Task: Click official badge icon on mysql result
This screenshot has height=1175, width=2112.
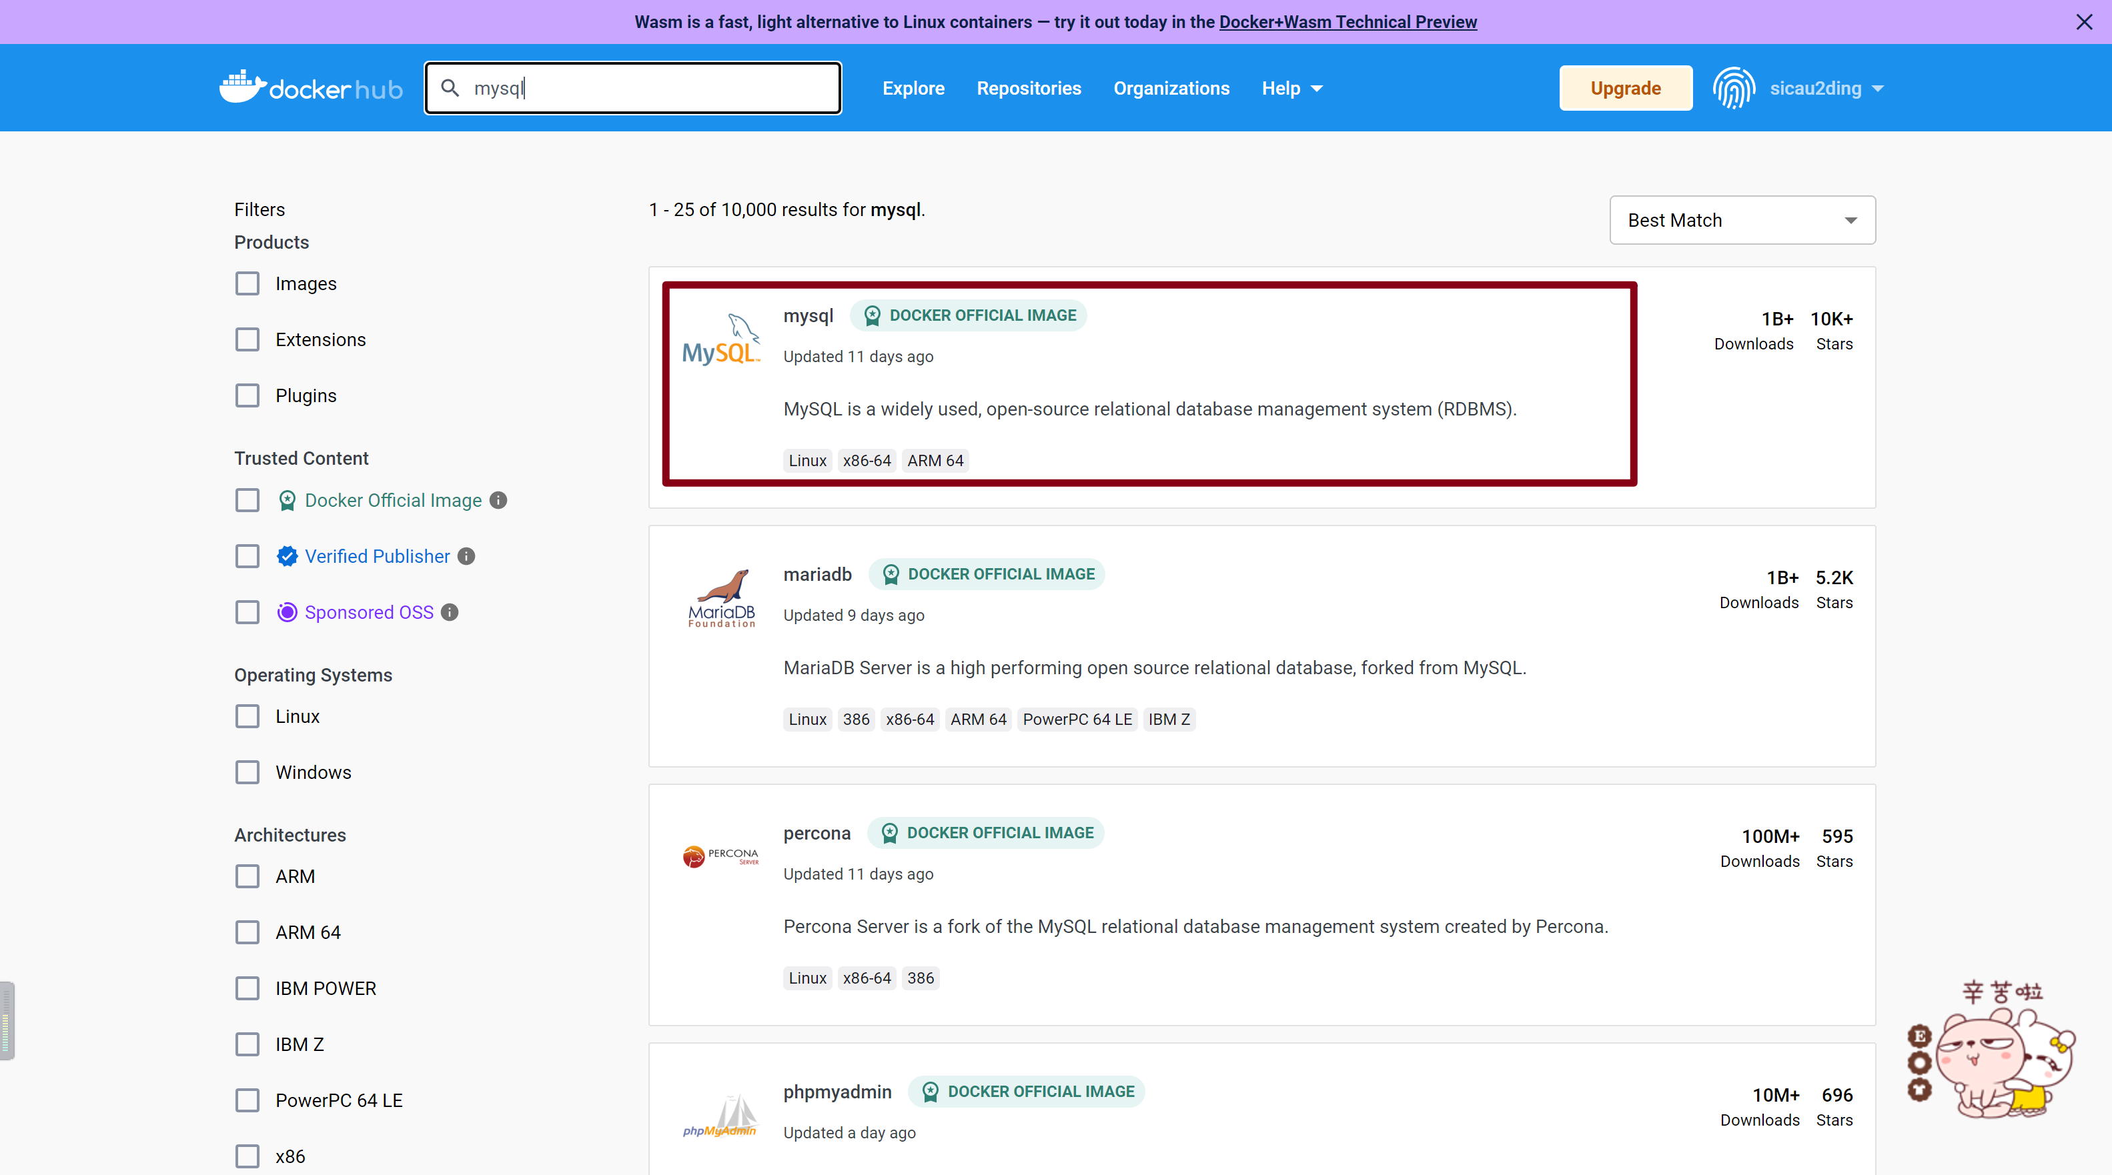Action: pos(873,315)
